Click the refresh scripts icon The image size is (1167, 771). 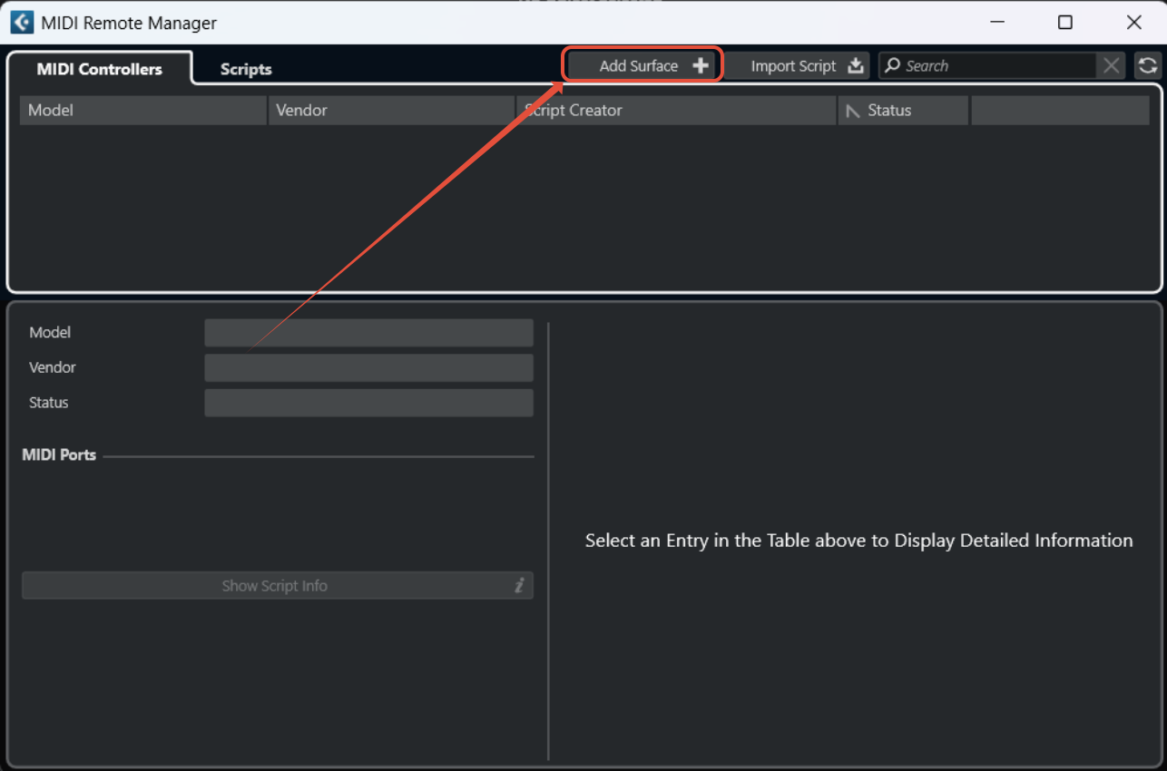[x=1148, y=65]
